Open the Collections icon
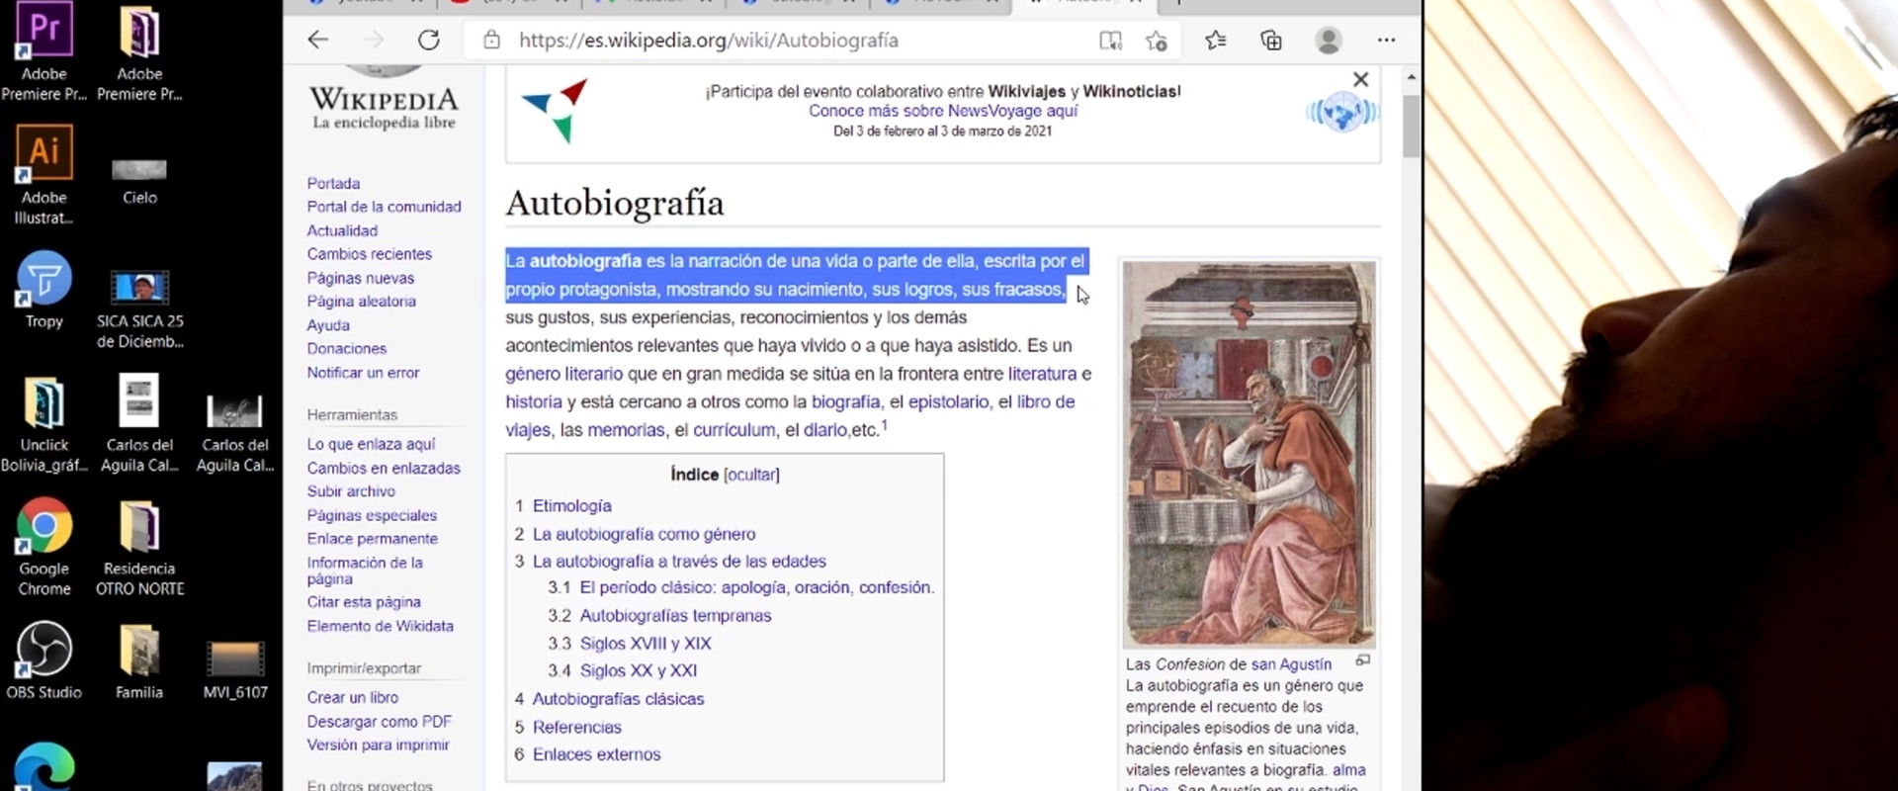The image size is (1898, 791). pyautogui.click(x=1270, y=41)
